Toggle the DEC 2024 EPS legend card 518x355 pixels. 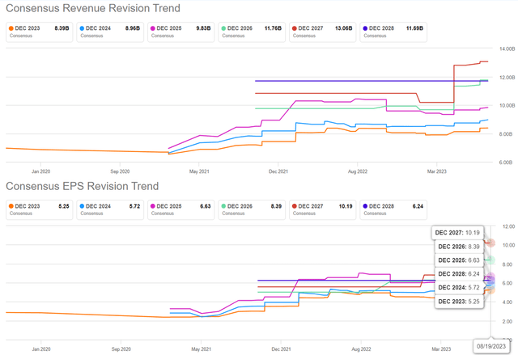[x=110, y=209]
